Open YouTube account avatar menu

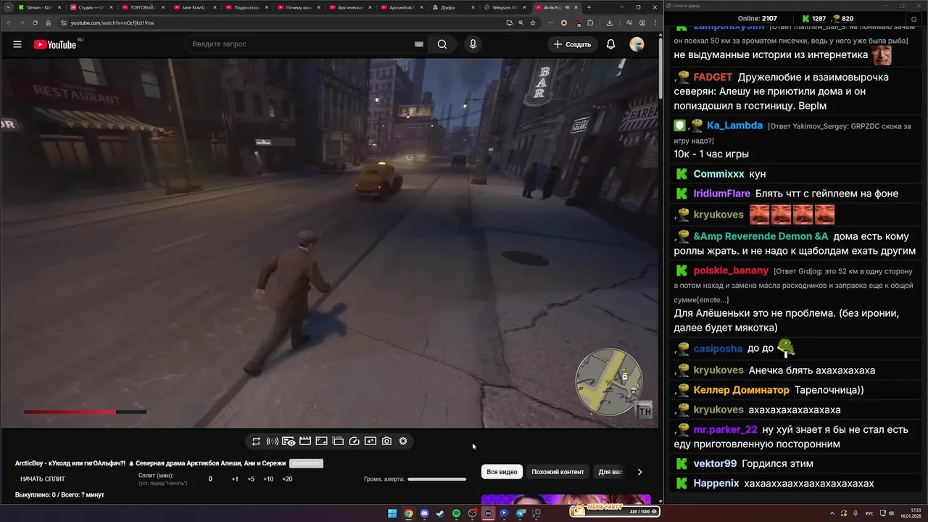[637, 44]
